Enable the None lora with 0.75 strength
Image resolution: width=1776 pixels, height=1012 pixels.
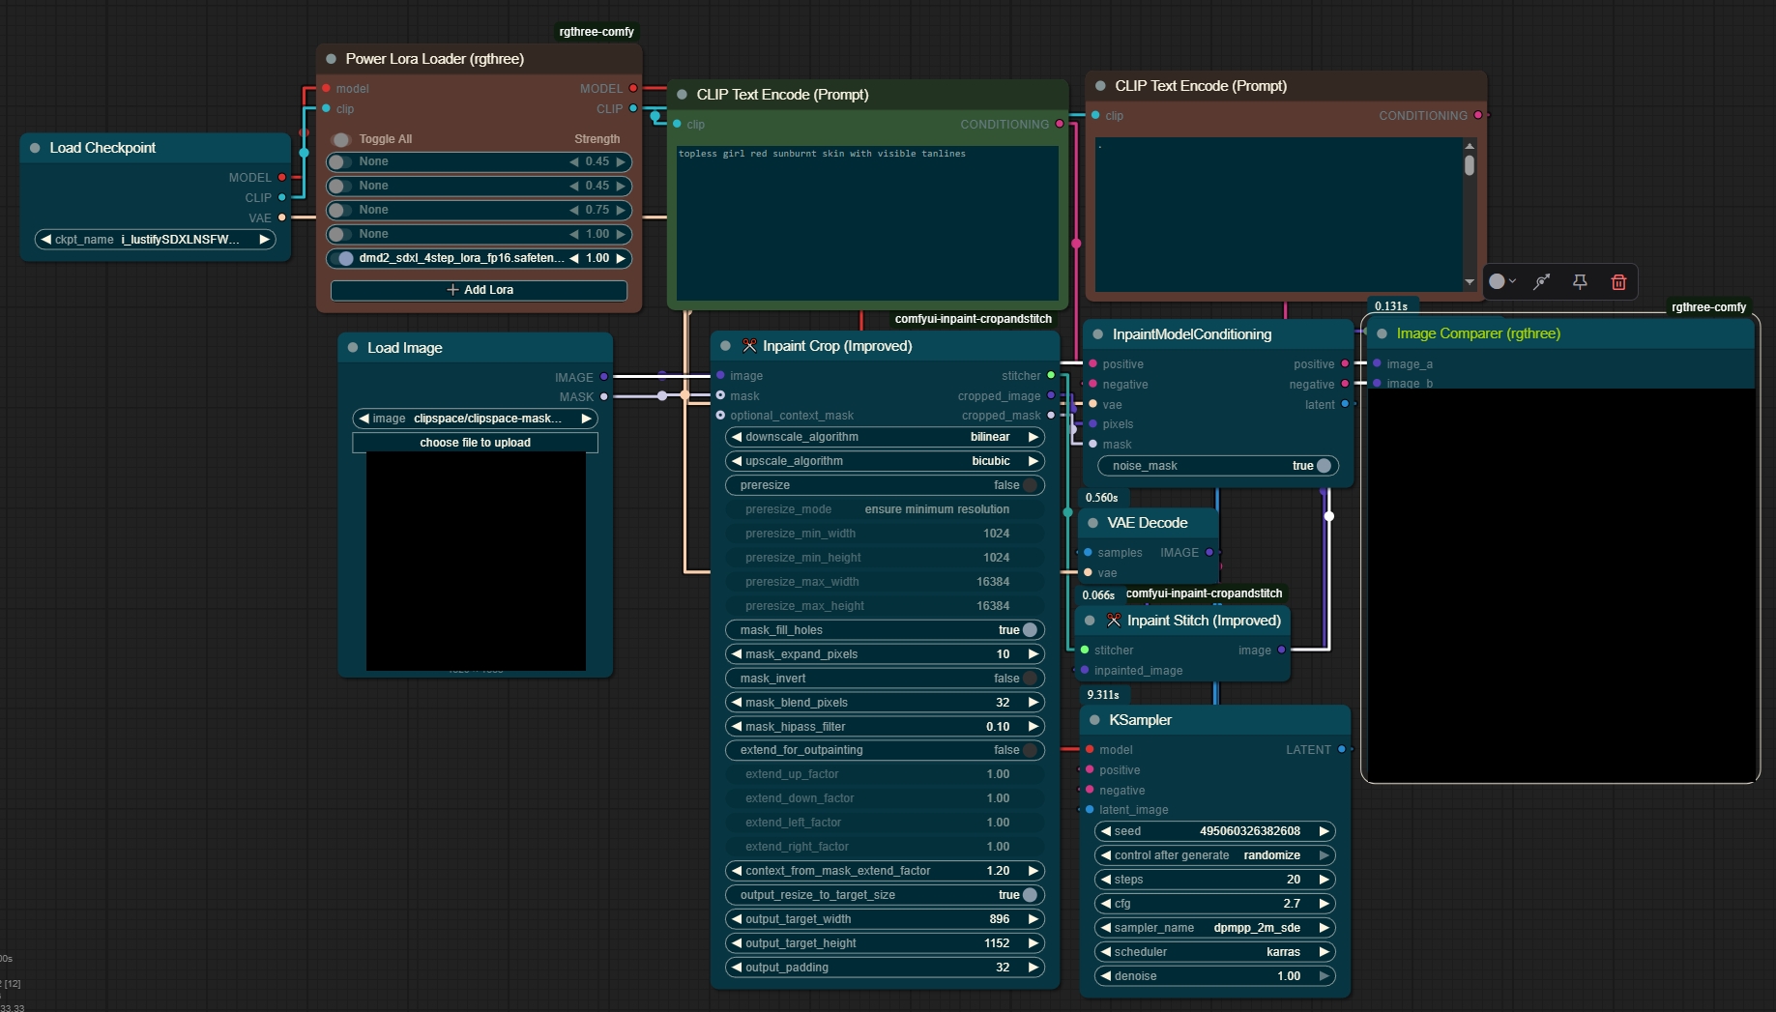(340, 210)
